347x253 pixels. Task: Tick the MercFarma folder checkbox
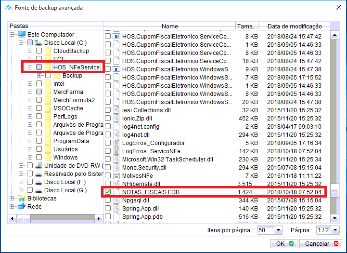[x=39, y=92]
